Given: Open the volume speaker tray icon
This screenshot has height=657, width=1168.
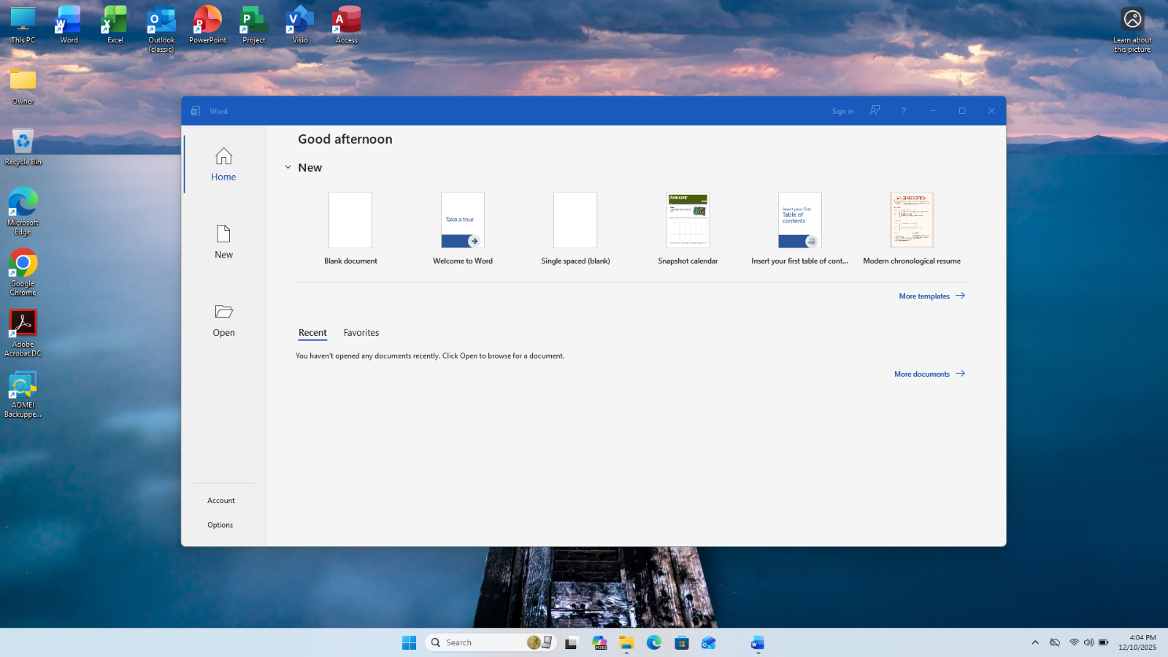Looking at the screenshot, I should (x=1088, y=642).
